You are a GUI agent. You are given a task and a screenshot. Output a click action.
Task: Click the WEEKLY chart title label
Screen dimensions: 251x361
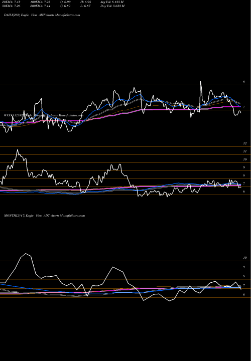(x=43, y=114)
